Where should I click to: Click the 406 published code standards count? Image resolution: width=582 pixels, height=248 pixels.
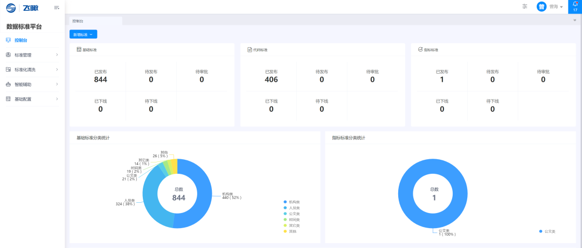click(x=271, y=80)
